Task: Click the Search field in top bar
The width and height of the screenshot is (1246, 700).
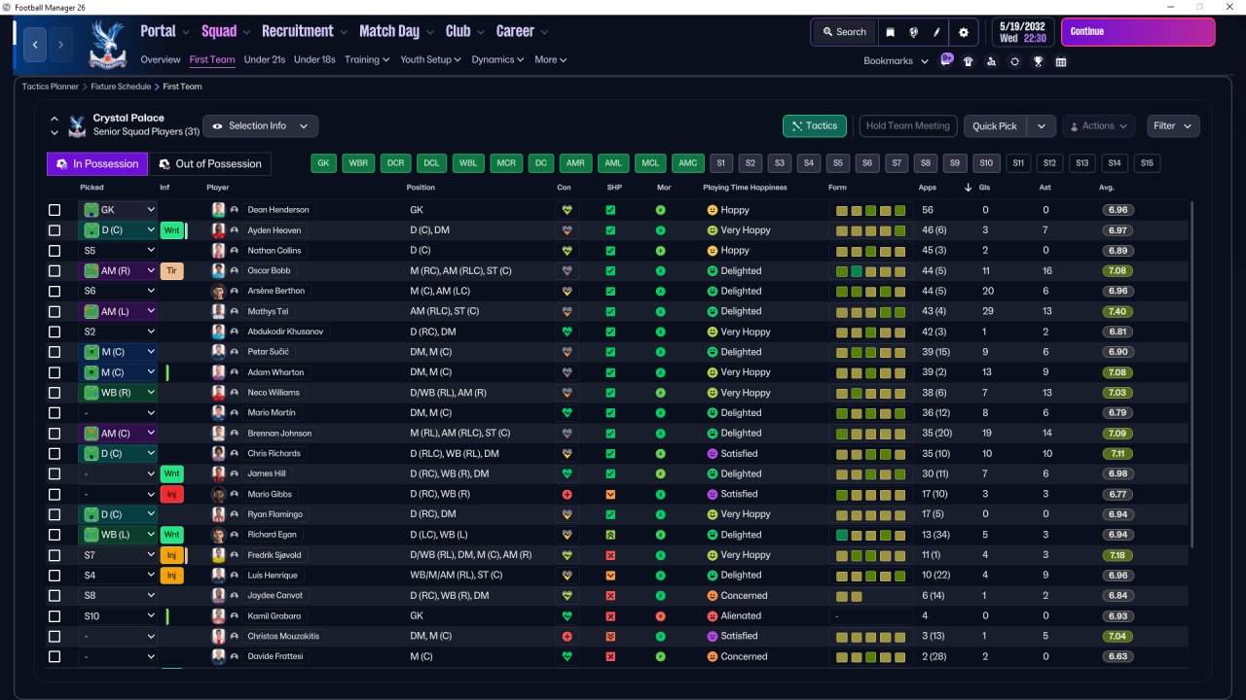Action: point(844,32)
